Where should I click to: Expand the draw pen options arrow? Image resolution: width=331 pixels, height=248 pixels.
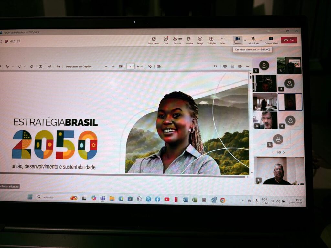pos(25,67)
